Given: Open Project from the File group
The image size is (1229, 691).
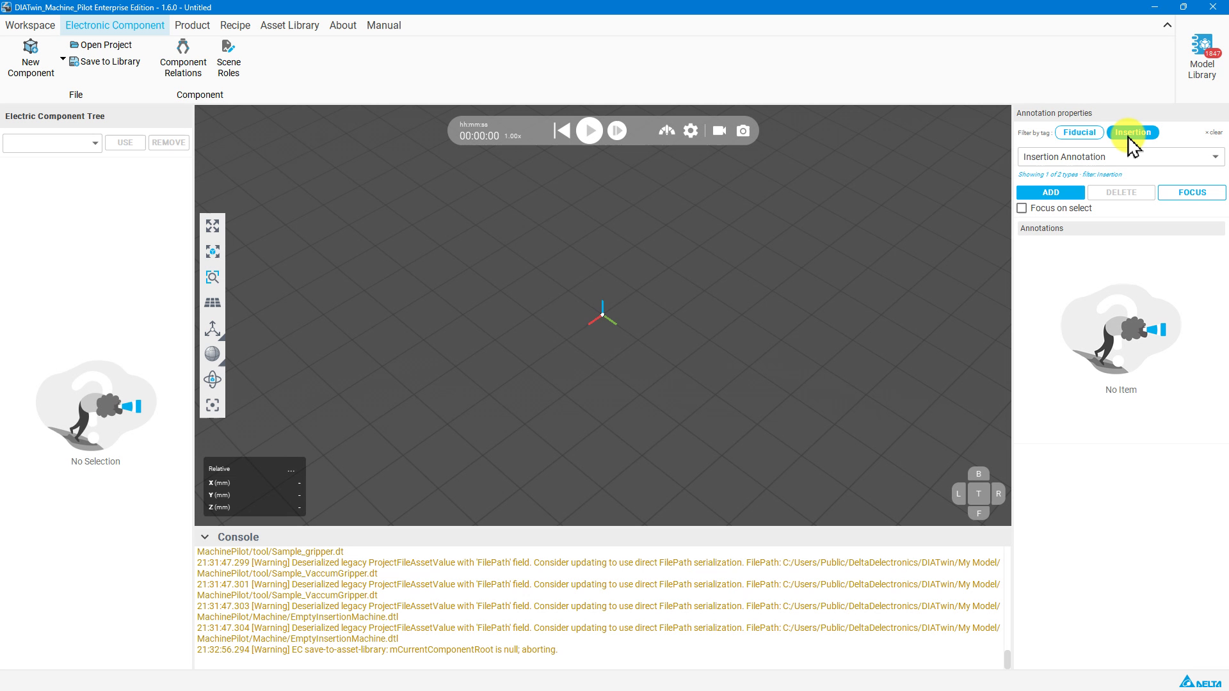Looking at the screenshot, I should (x=100, y=45).
